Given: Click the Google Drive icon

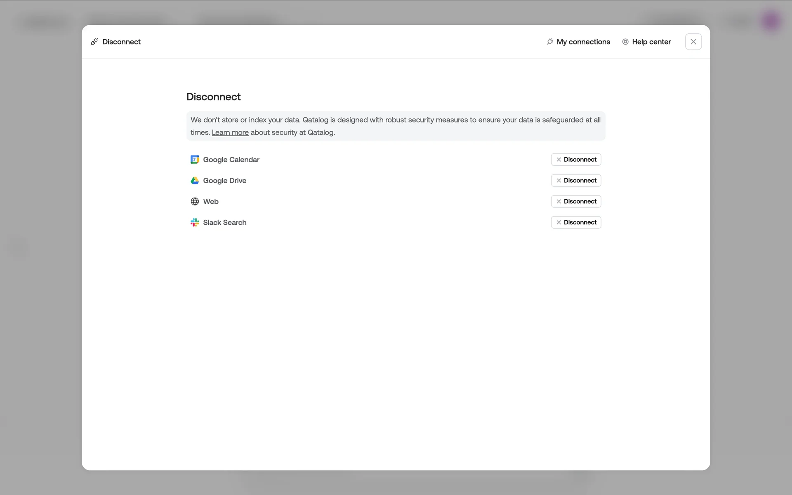Looking at the screenshot, I should pos(195,181).
